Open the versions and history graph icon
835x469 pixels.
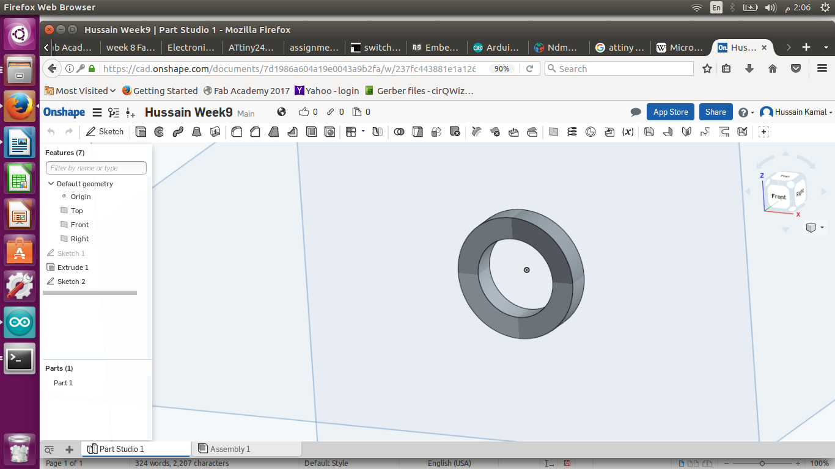[x=114, y=112]
